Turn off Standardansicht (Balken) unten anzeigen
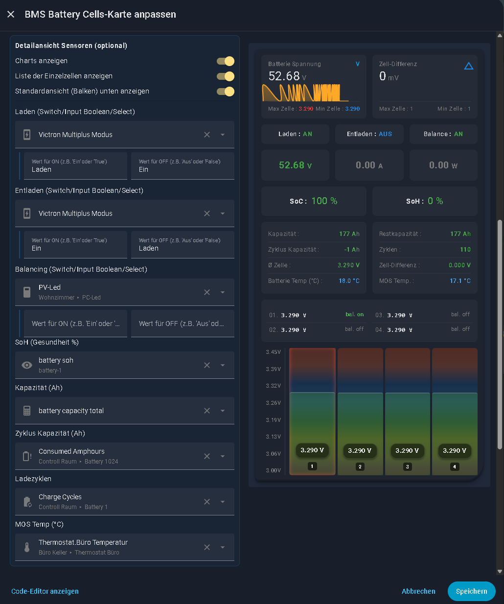This screenshot has height=604, width=504. 226,92
